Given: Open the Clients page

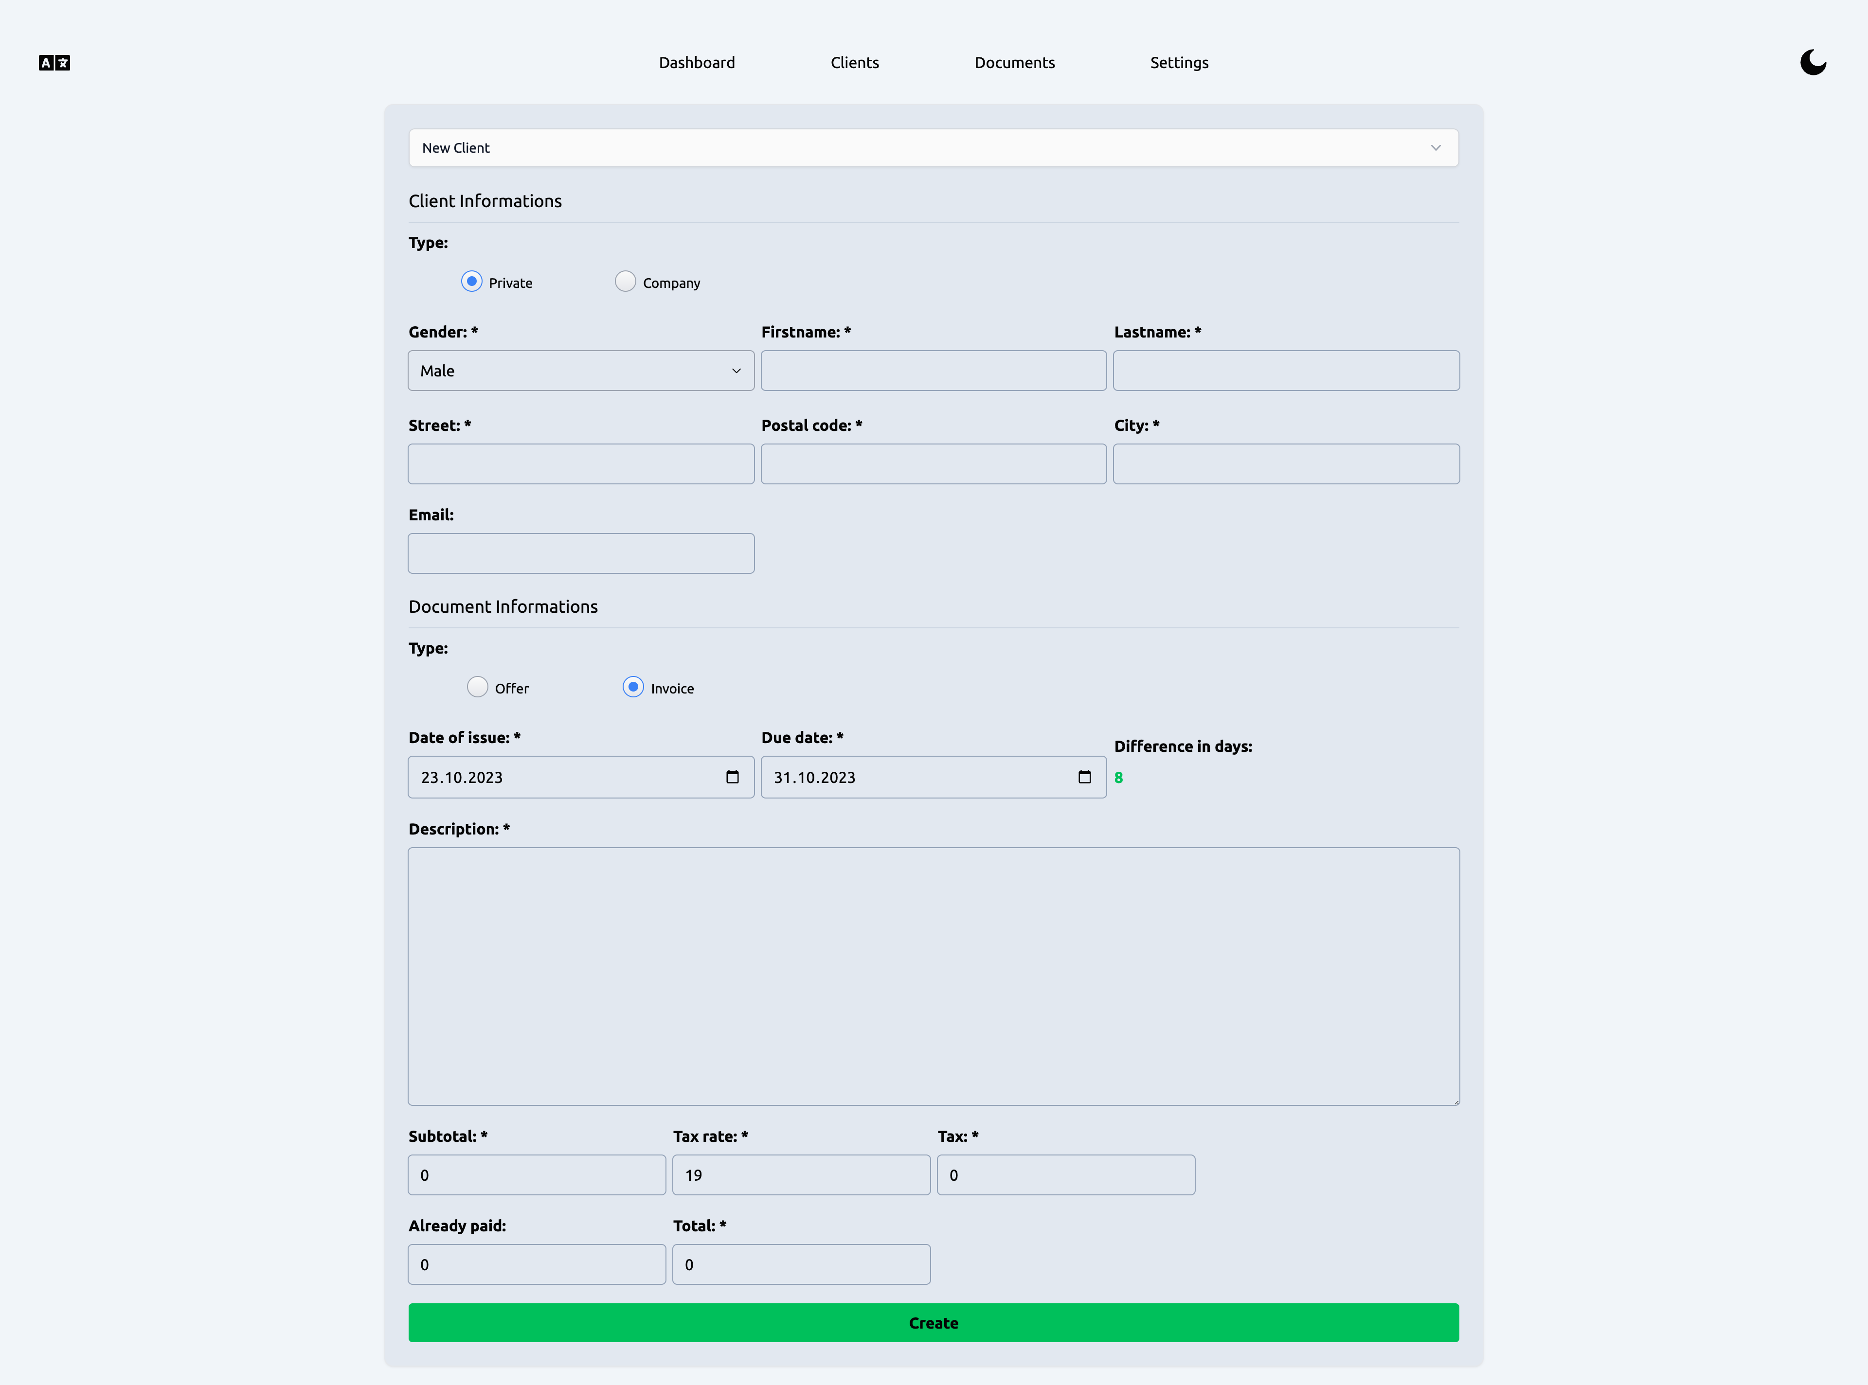Looking at the screenshot, I should tap(854, 63).
